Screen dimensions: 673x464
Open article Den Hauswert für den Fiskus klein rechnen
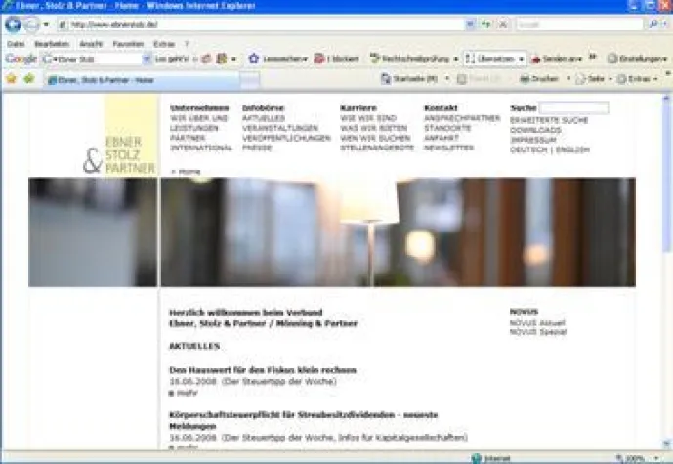[x=263, y=370]
